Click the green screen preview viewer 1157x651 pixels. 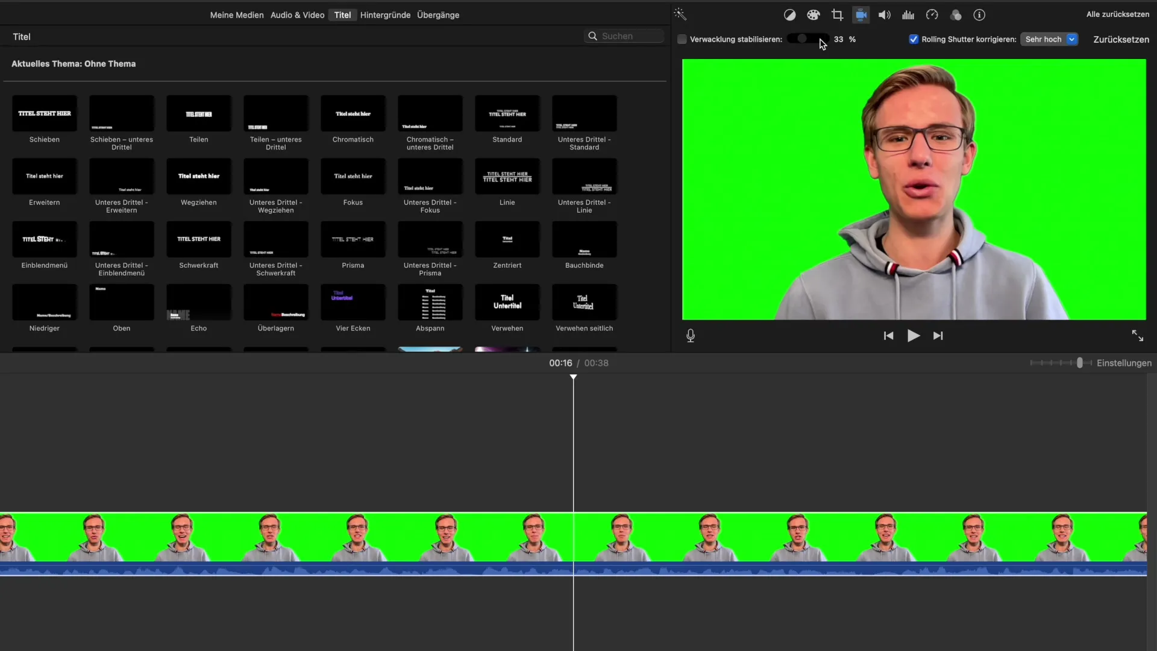[914, 189]
